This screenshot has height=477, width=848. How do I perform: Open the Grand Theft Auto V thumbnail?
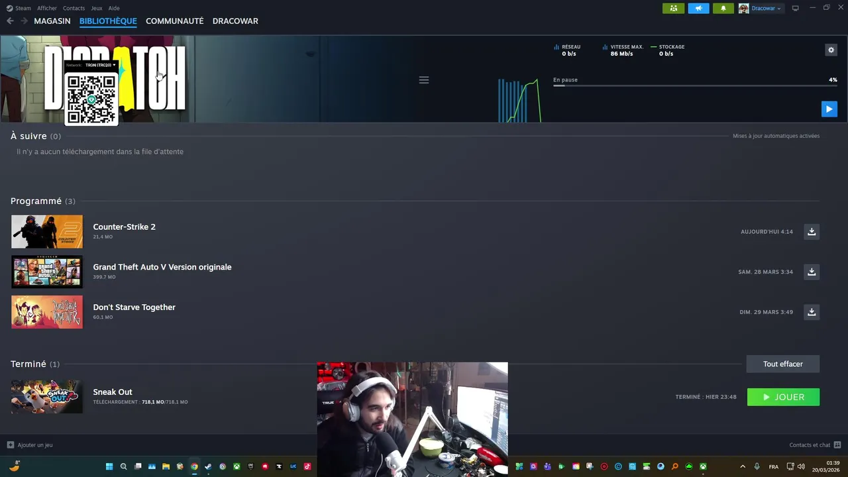[47, 272]
